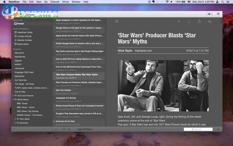Open article 'Apple designed a custom typeface'
Image resolution: width=233 pixels, height=146 pixels.
[79, 22]
